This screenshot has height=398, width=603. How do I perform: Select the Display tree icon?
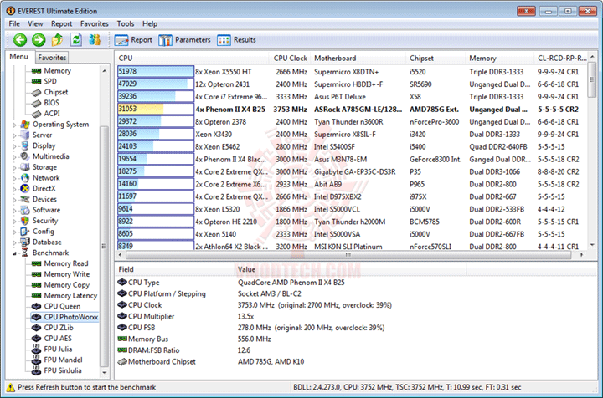click(x=25, y=145)
